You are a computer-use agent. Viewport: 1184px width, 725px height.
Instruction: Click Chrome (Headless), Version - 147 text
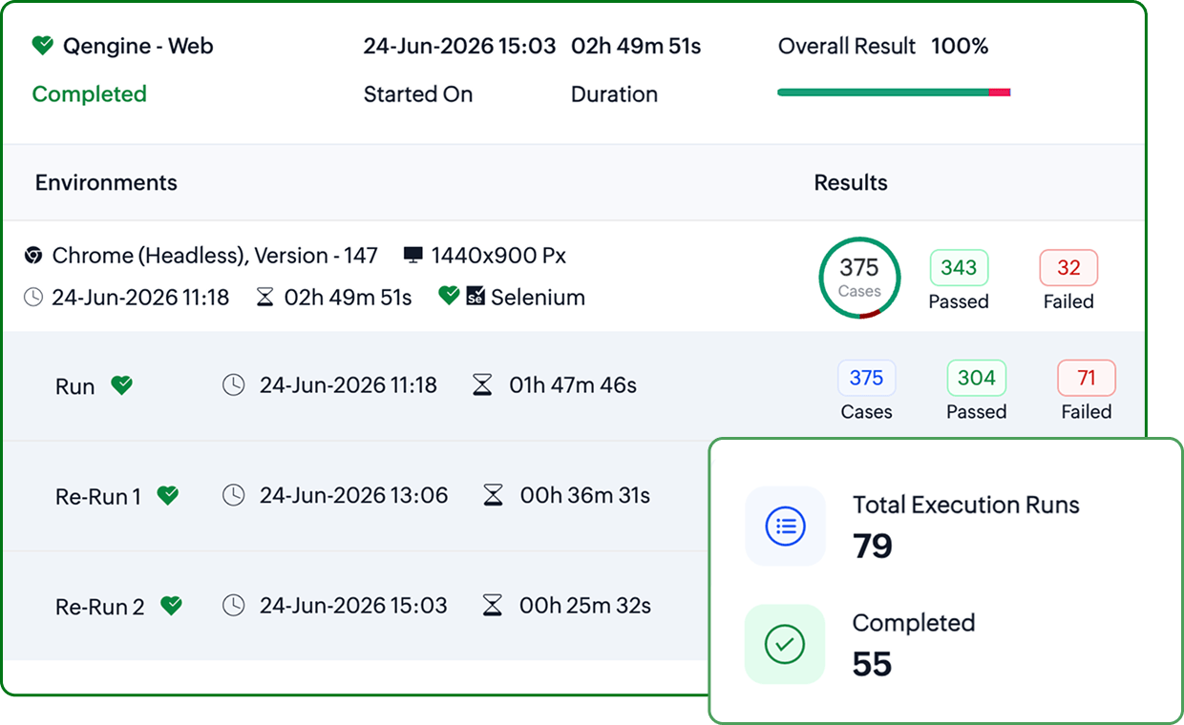[215, 256]
